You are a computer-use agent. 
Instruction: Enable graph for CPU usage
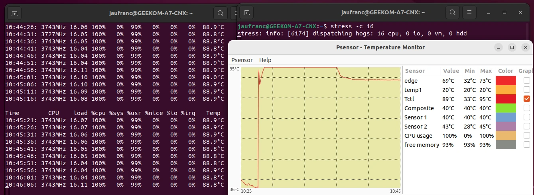[527, 135]
